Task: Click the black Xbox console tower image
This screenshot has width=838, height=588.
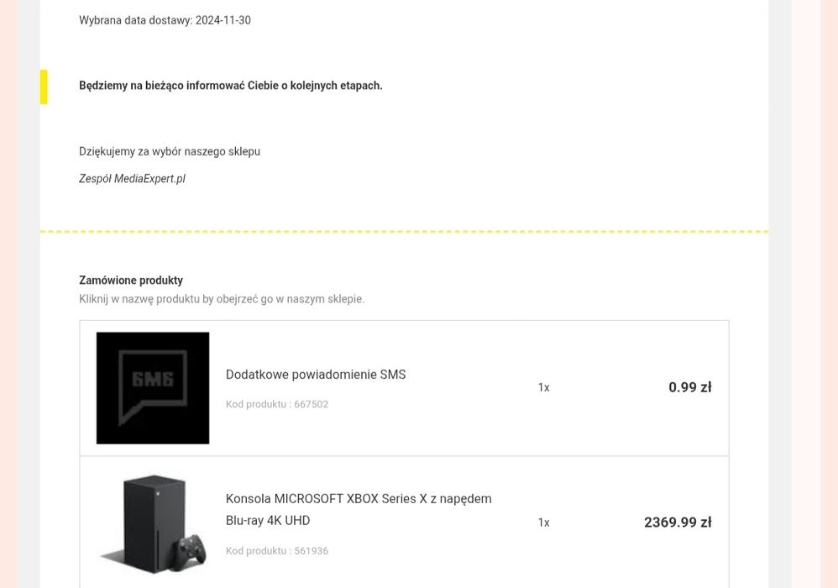Action: tap(152, 517)
